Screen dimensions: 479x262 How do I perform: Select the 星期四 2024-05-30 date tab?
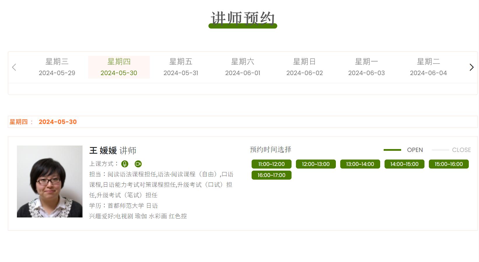click(119, 67)
